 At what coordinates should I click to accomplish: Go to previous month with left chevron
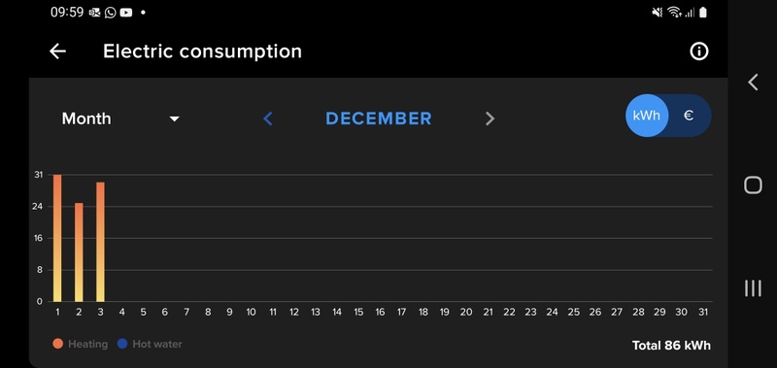point(268,118)
